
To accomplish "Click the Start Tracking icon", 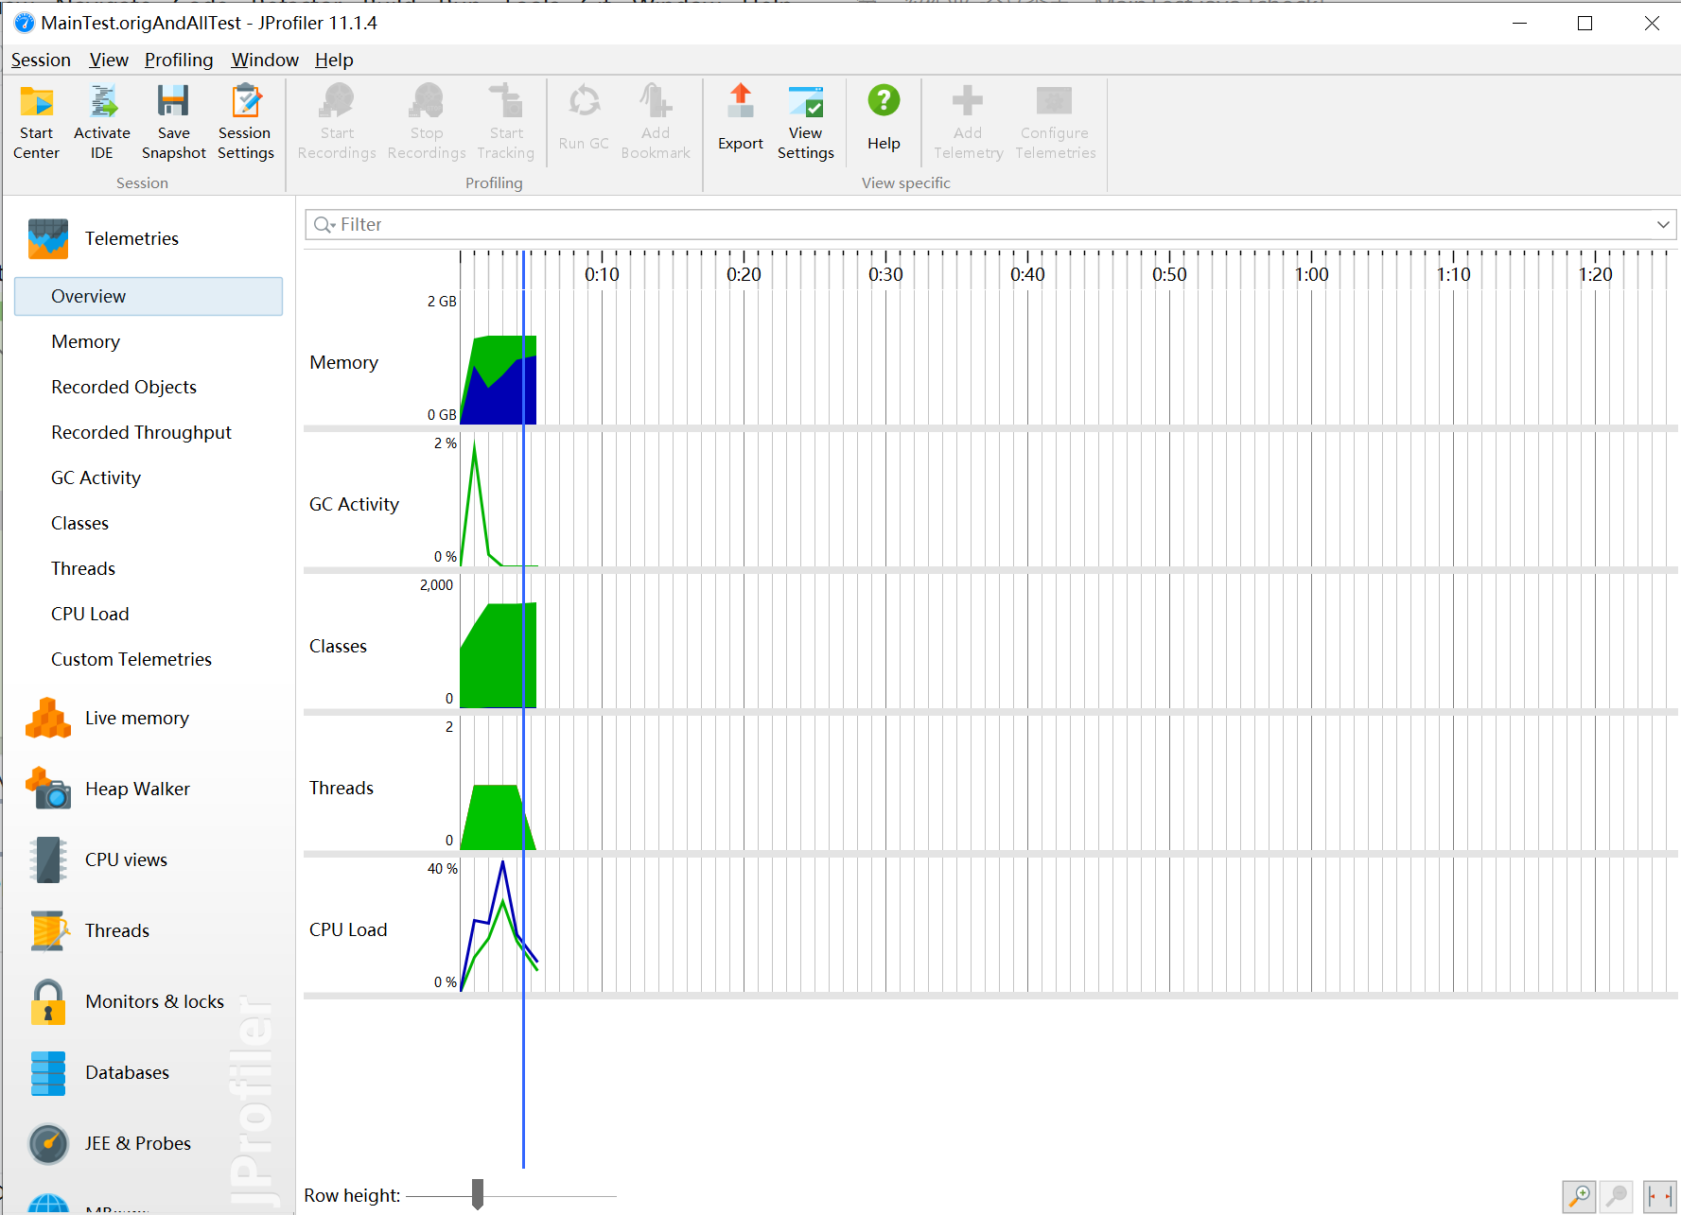I will 506,123.
